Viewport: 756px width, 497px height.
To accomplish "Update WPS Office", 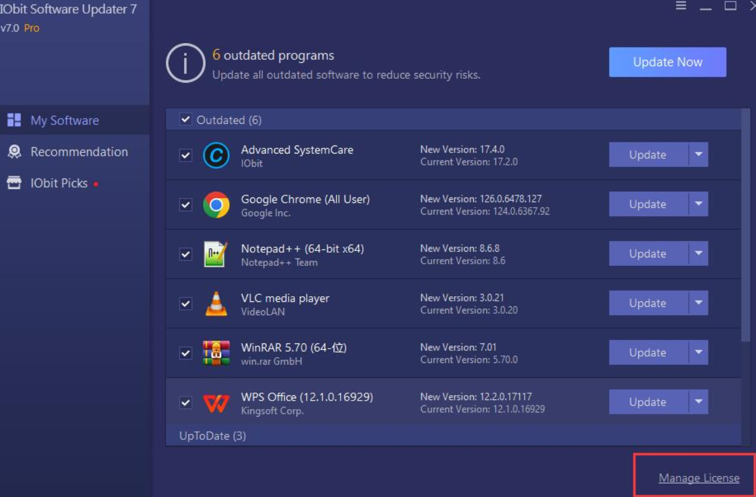I will tap(648, 402).
